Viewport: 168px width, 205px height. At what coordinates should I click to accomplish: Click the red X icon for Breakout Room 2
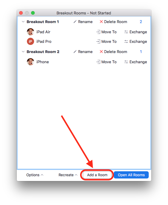(101, 52)
